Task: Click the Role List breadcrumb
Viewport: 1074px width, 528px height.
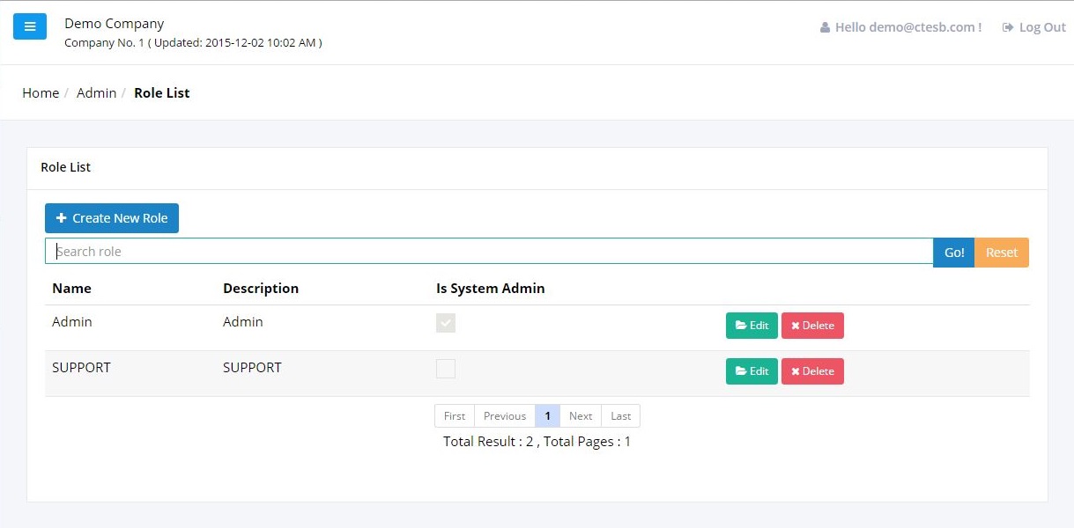Action: point(162,92)
